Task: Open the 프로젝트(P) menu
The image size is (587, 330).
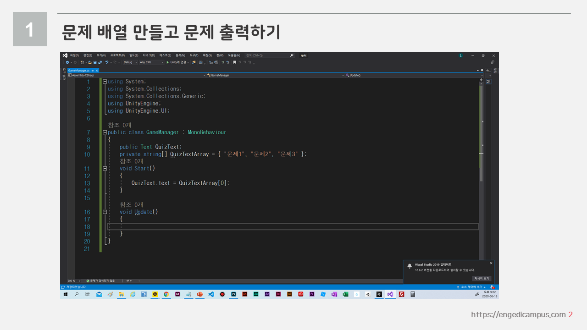Action: click(x=117, y=55)
